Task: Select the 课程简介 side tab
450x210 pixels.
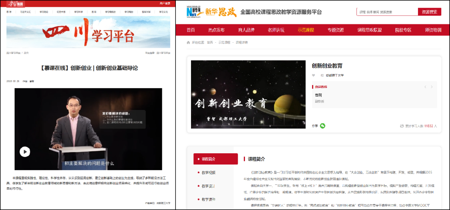Action: (215, 159)
